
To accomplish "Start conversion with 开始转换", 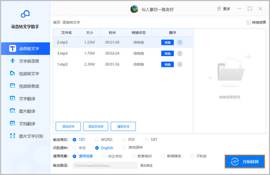I will [x=245, y=162].
